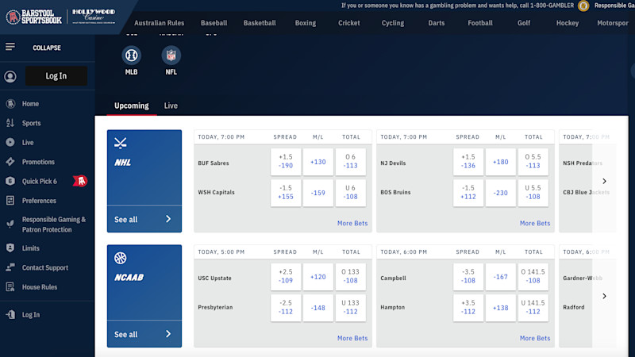Select Over 6 -113 total for Sabres game

[x=351, y=162]
